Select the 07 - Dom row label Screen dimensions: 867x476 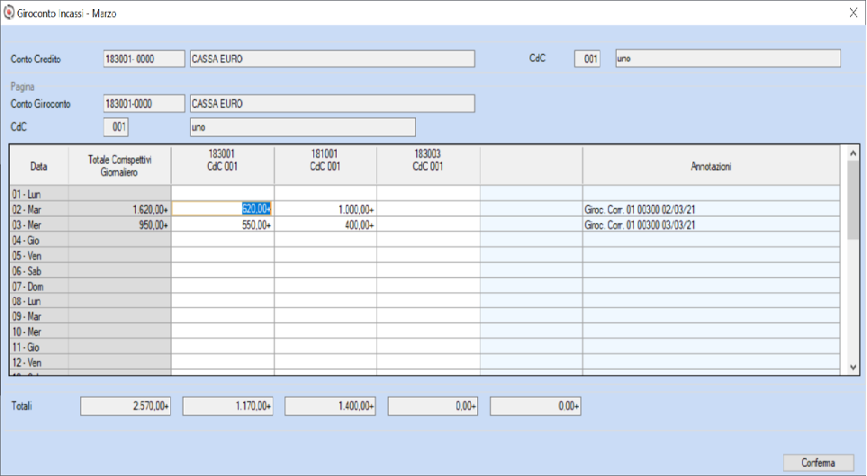(39, 286)
